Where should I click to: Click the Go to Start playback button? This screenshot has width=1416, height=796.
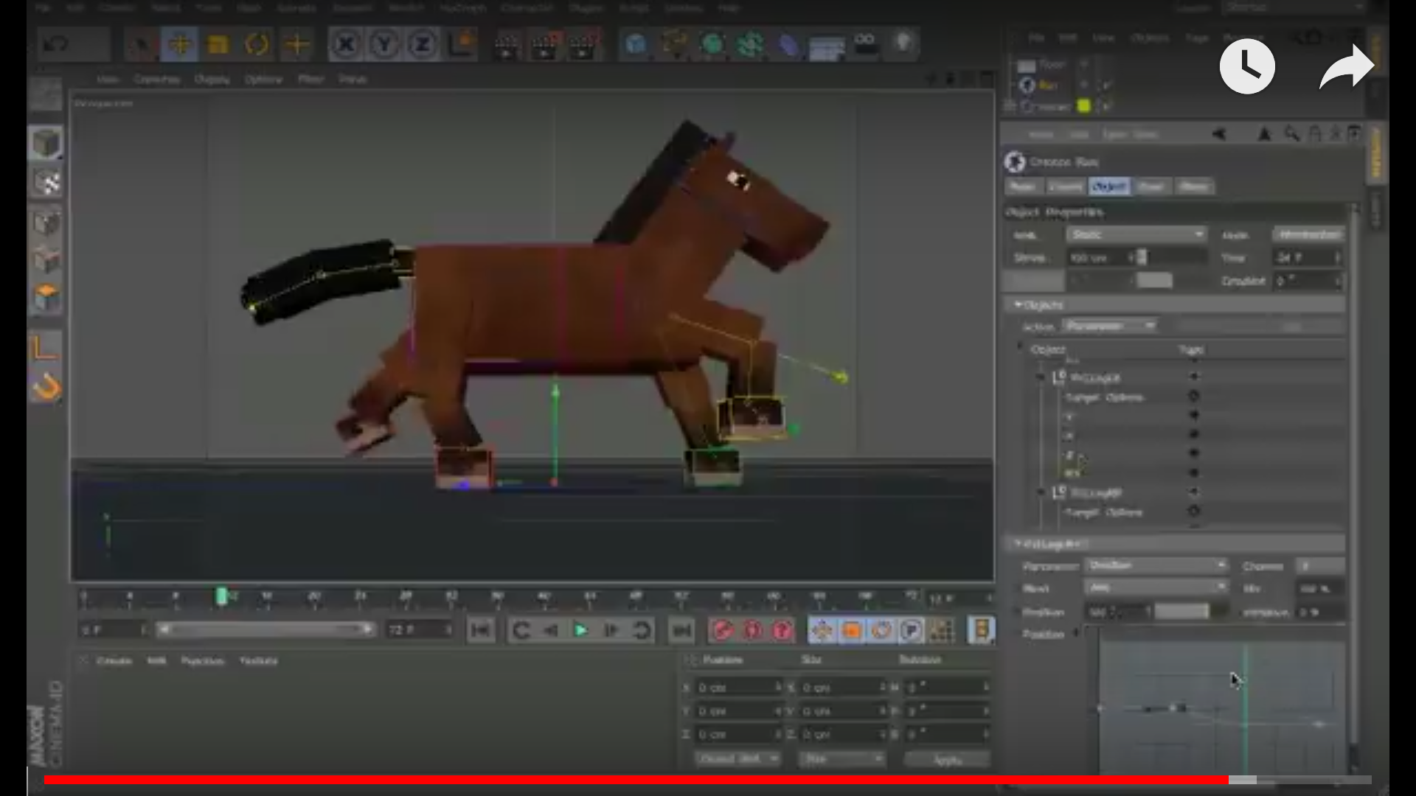[x=481, y=630]
